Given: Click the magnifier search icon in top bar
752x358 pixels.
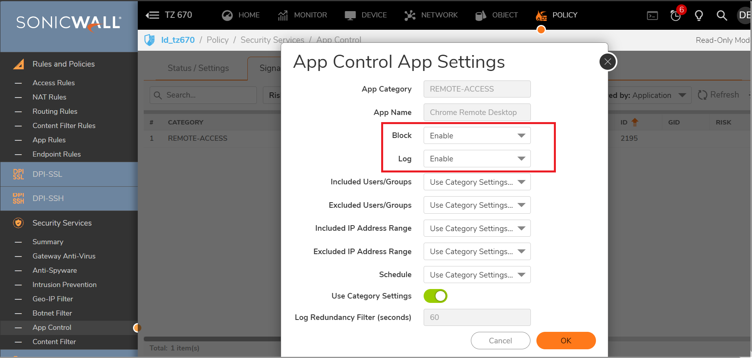Looking at the screenshot, I should point(721,15).
